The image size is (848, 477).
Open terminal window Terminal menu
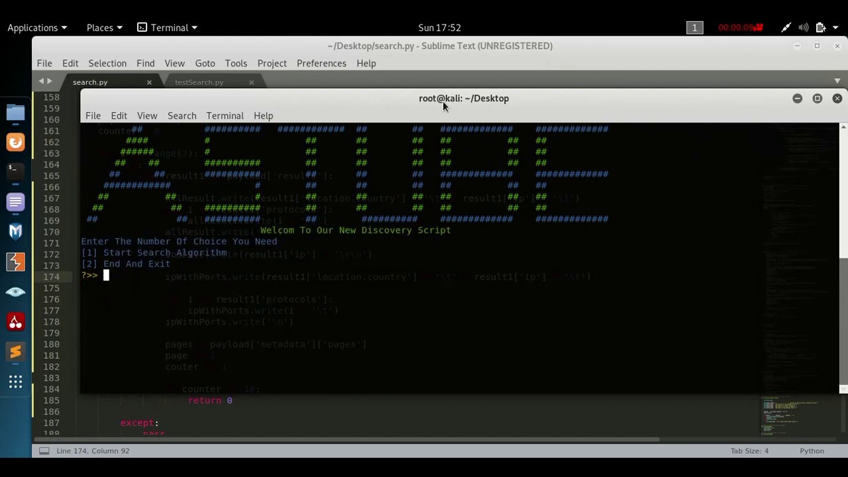(225, 116)
